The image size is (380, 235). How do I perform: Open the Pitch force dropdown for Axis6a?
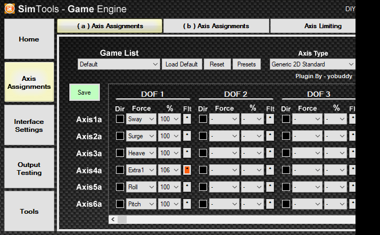[141, 204]
